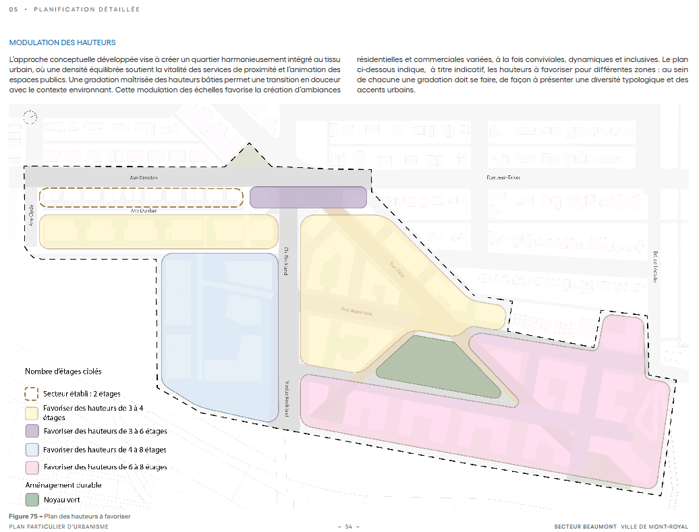Click the north compass icon on the map
The width and height of the screenshot is (699, 532).
coord(30,117)
